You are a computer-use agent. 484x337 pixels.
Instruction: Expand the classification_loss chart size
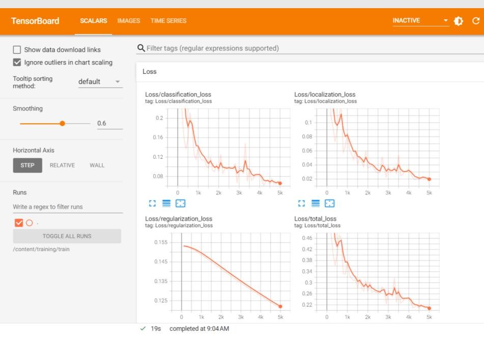coord(151,203)
